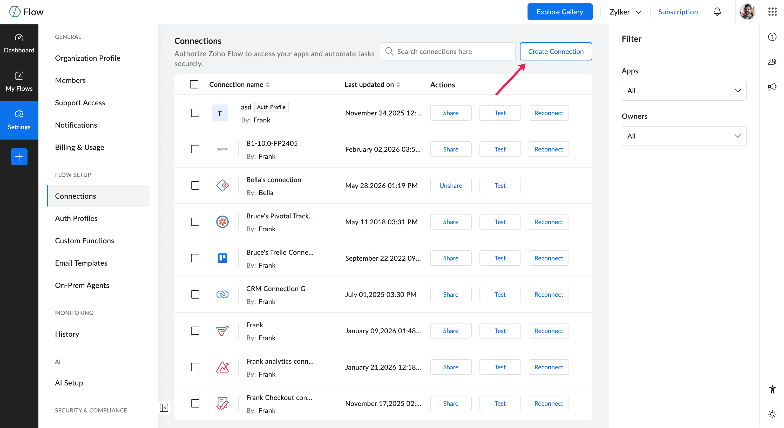This screenshot has width=784, height=428.
Task: Go to Members settings
Action: 70,80
